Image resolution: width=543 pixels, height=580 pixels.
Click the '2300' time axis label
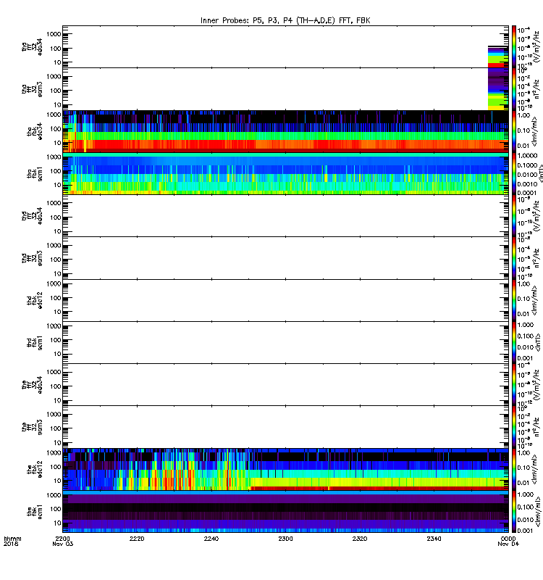[x=285, y=539]
